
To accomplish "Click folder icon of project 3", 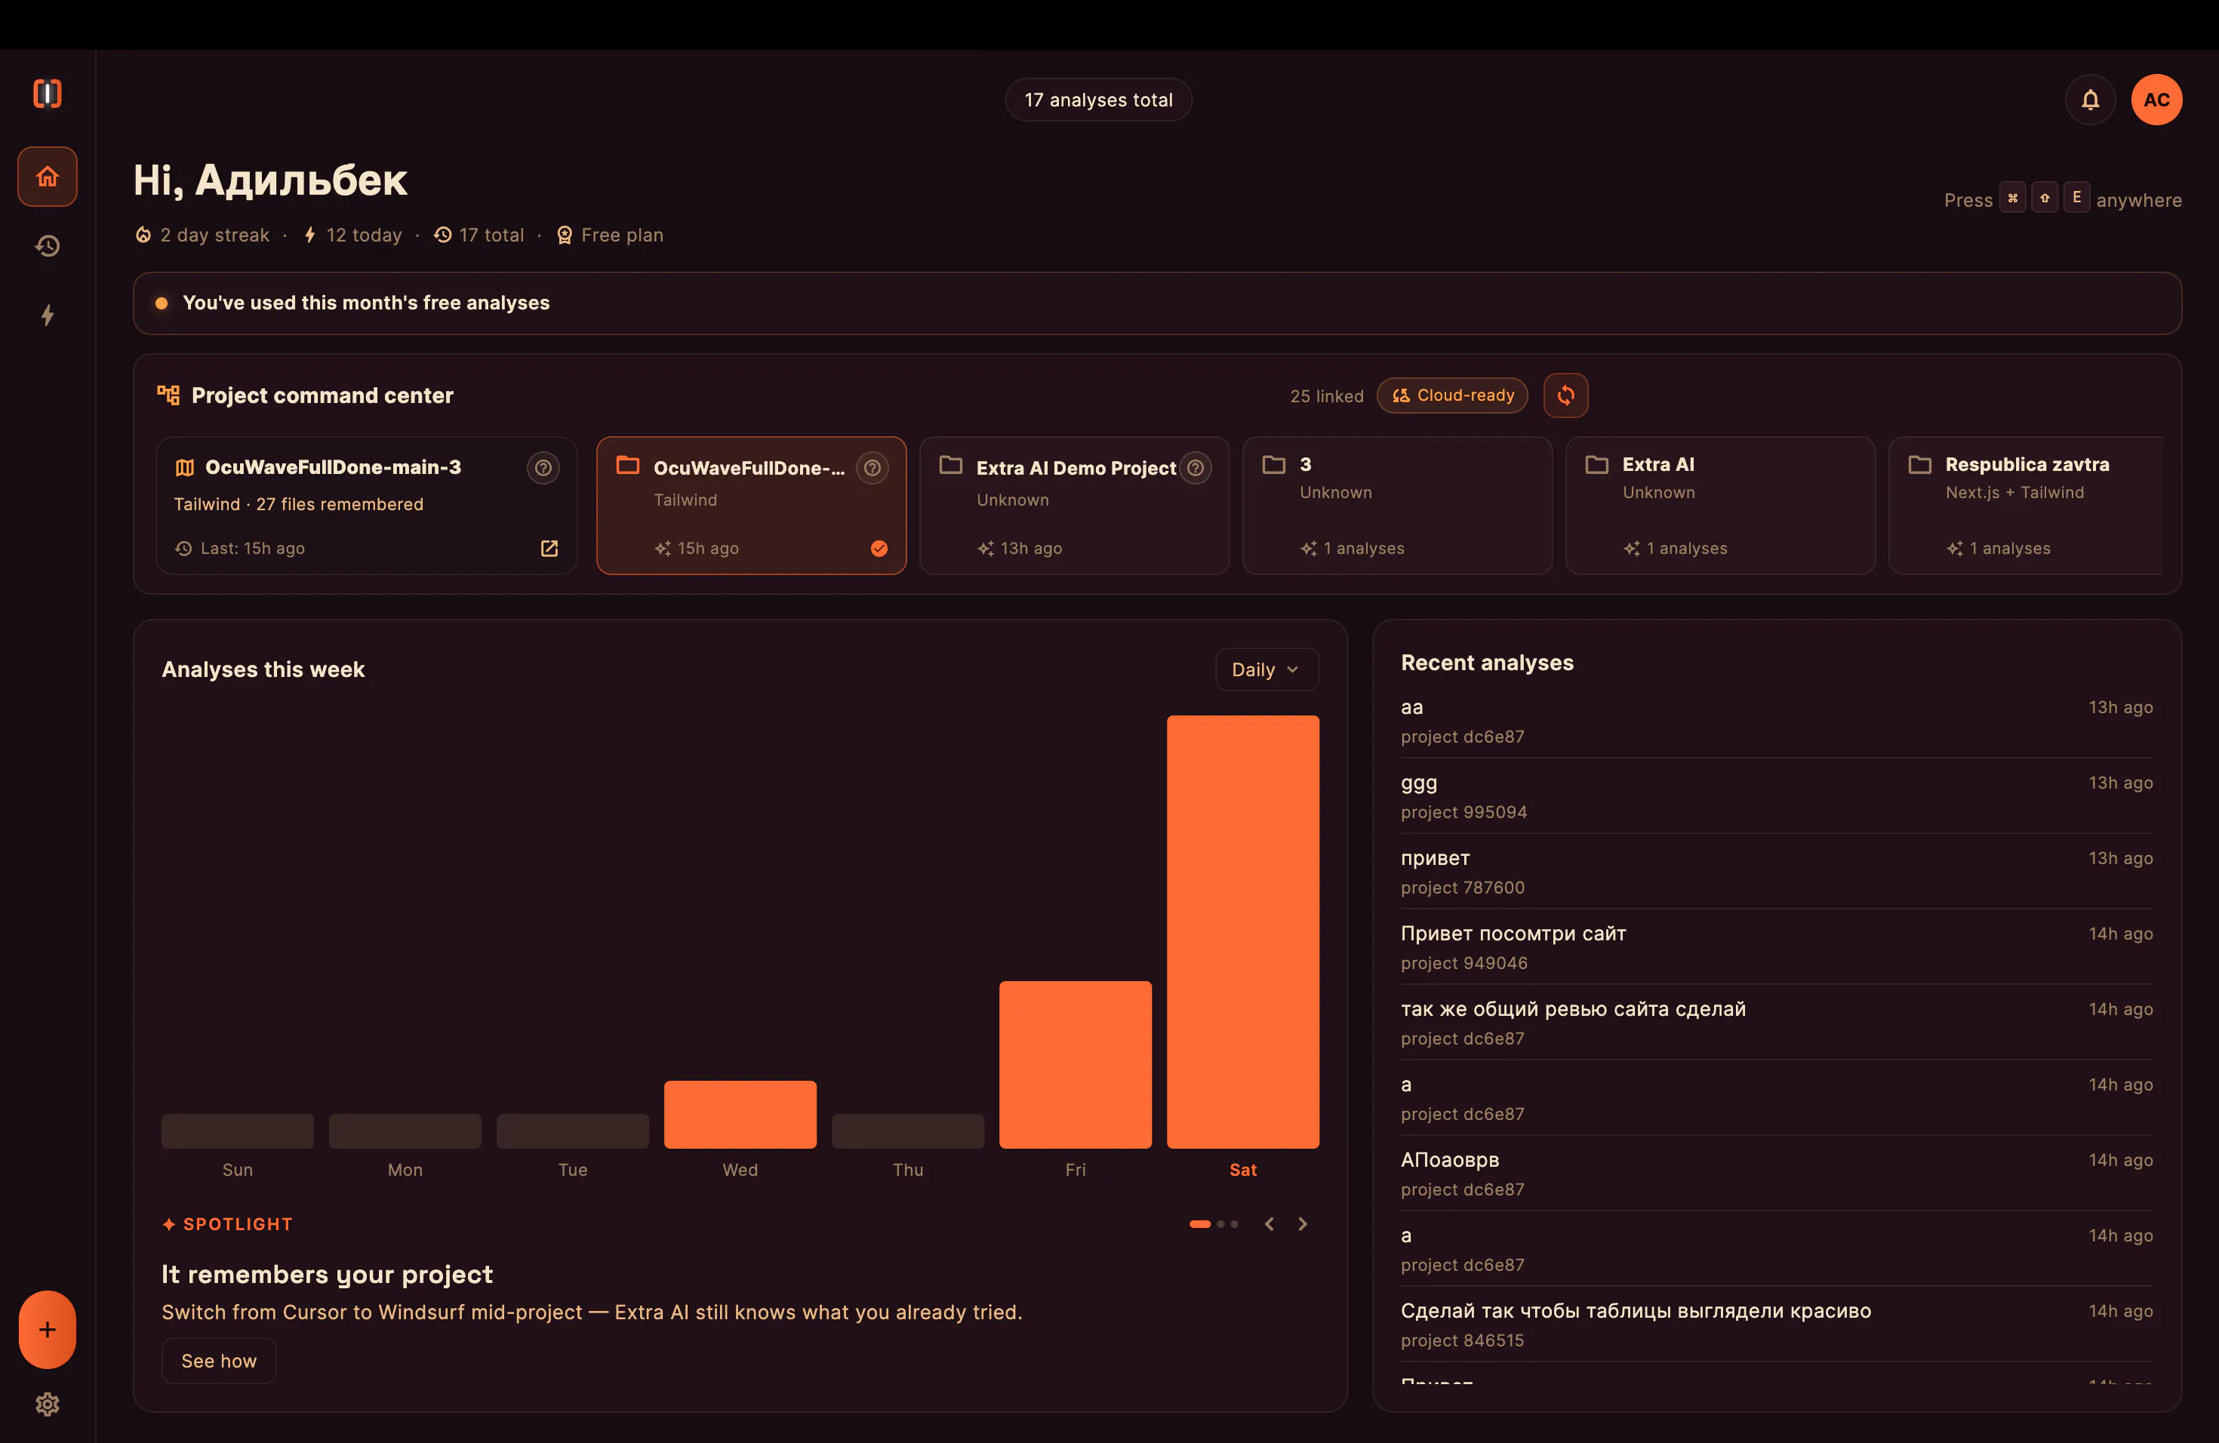I will [1273, 464].
